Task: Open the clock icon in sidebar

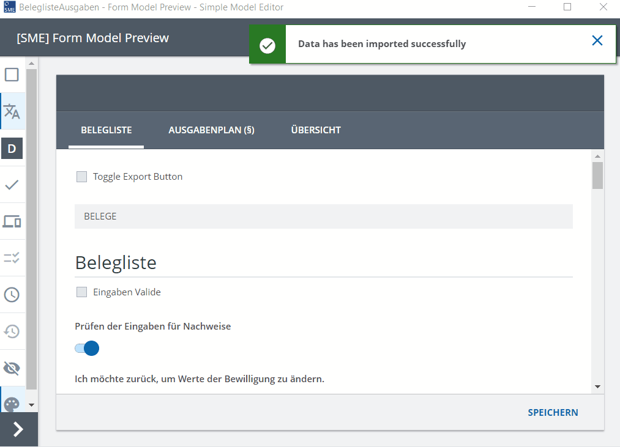Action: tap(12, 295)
